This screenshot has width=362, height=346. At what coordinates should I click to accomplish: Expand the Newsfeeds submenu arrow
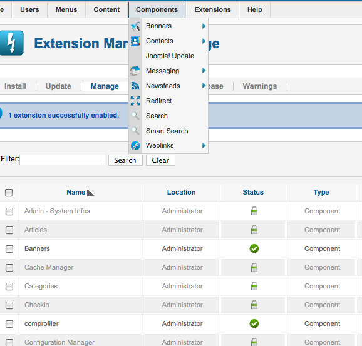click(x=204, y=86)
